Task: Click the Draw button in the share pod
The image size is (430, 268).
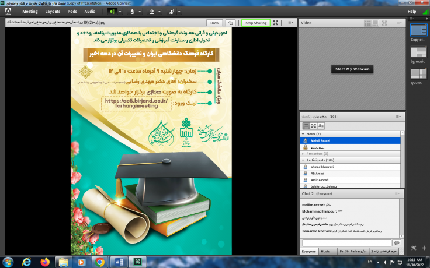Action: click(214, 23)
